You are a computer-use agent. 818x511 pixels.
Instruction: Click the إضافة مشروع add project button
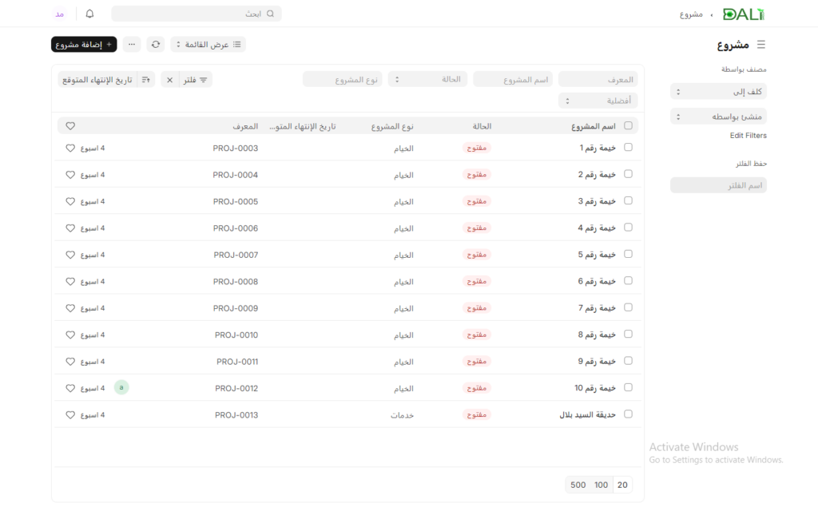(x=84, y=45)
